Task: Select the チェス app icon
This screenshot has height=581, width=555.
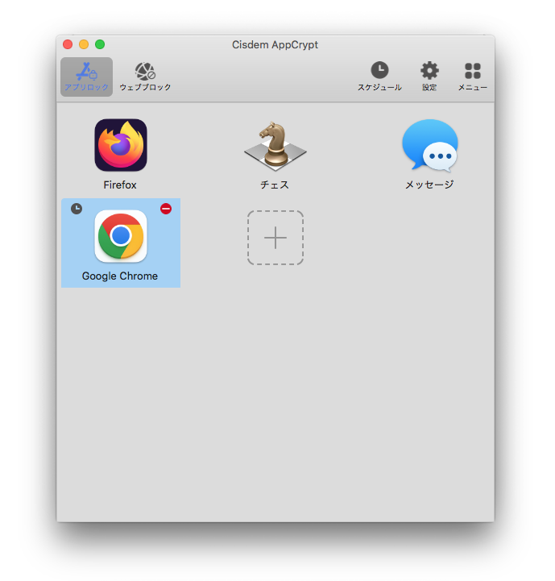Action: [x=275, y=146]
